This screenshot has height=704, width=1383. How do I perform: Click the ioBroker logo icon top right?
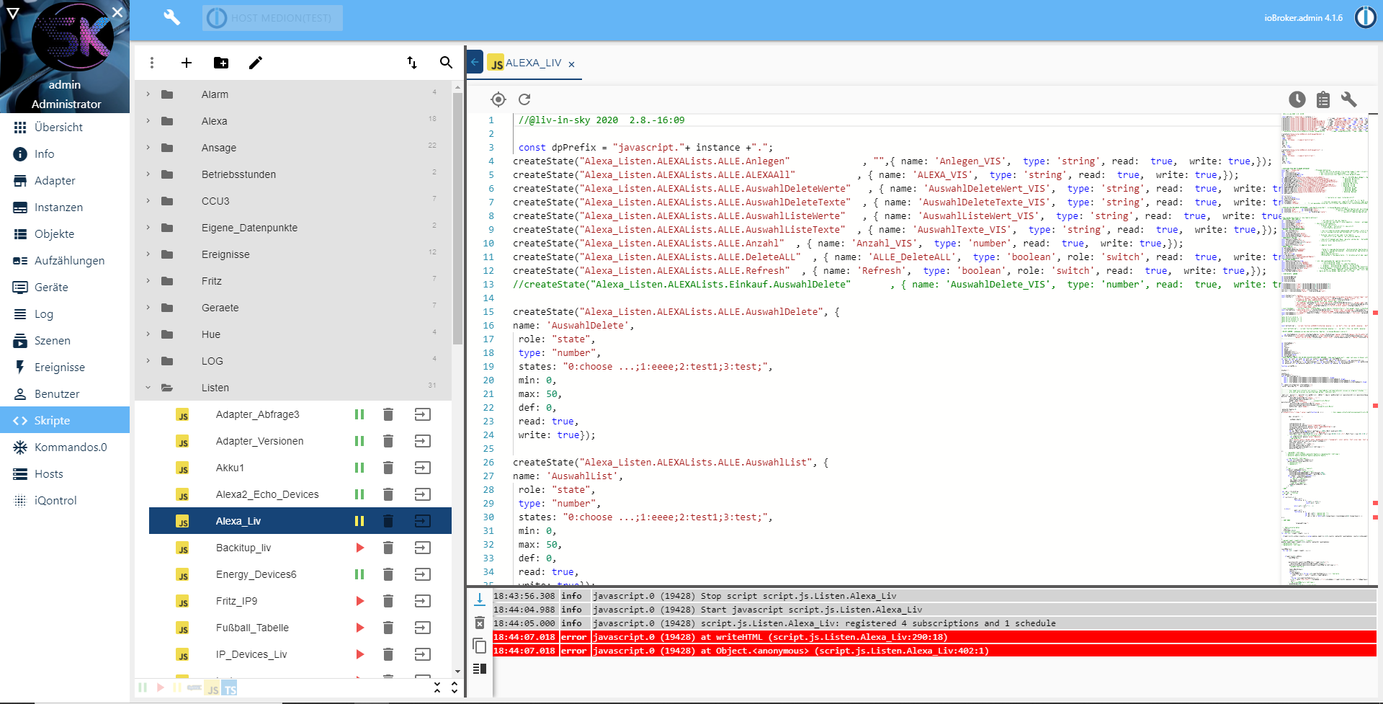pos(1365,17)
